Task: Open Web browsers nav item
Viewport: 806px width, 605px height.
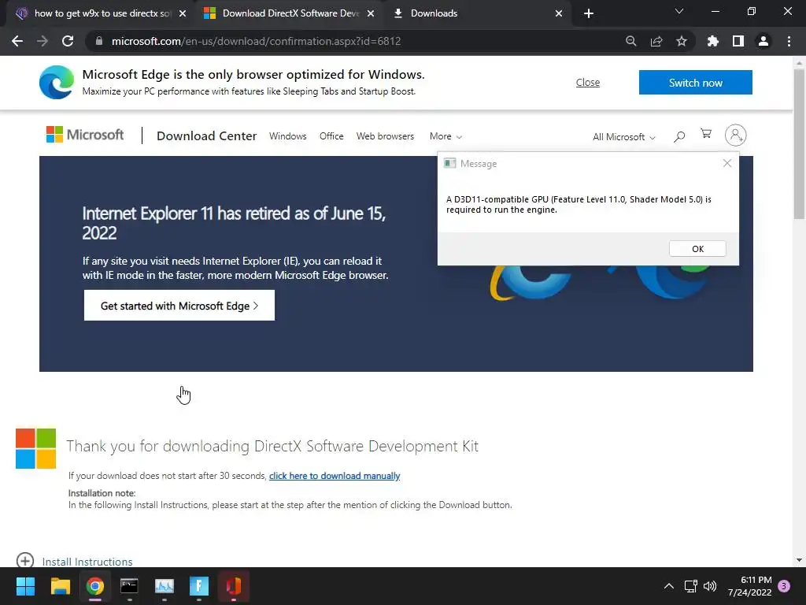Action: coord(385,136)
